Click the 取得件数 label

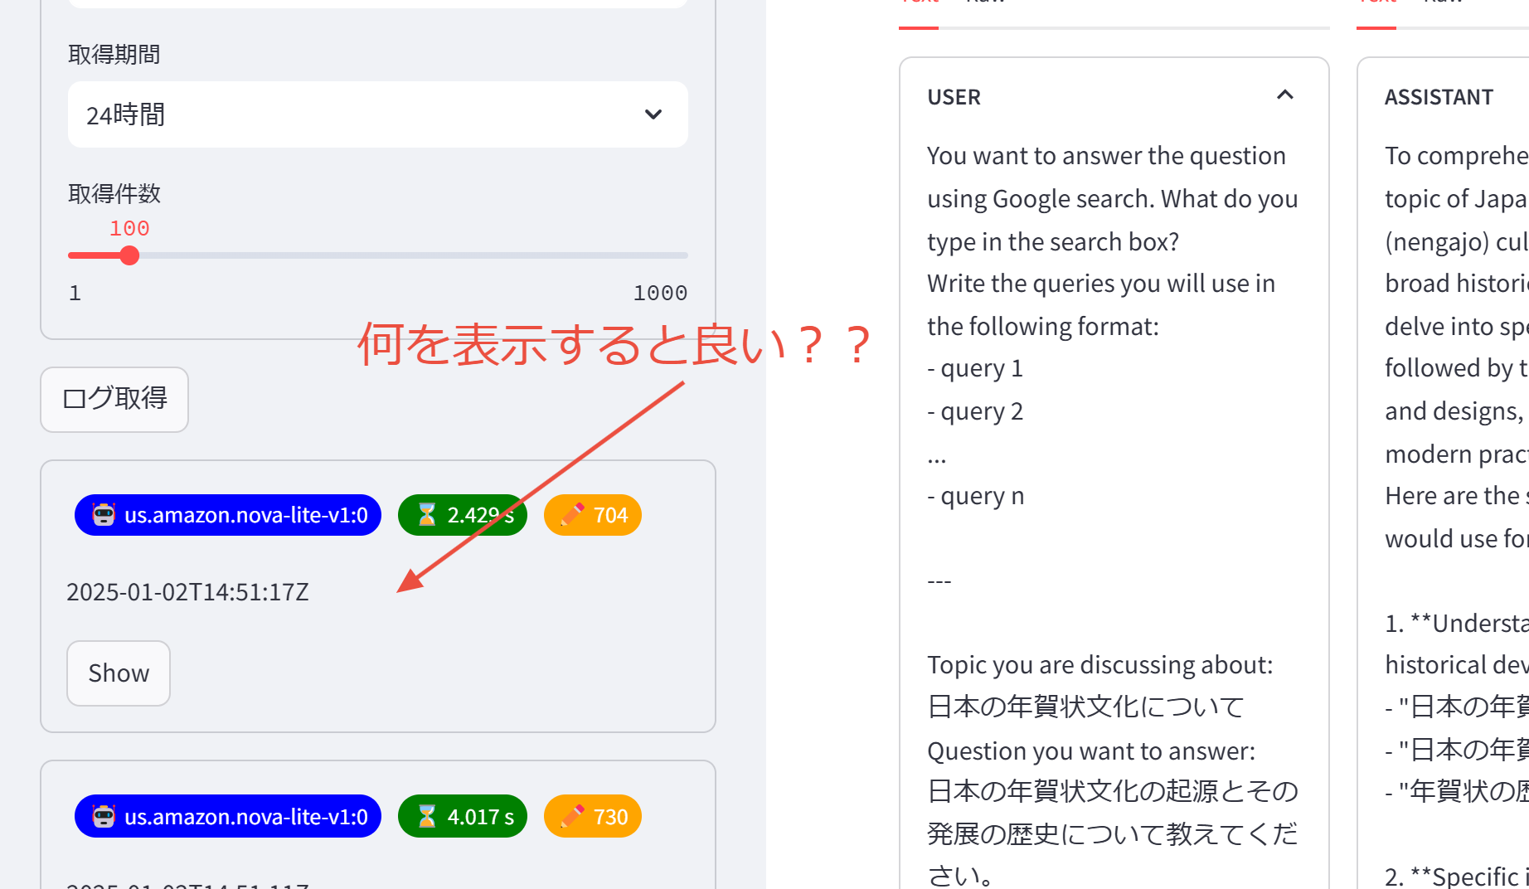pyautogui.click(x=114, y=193)
